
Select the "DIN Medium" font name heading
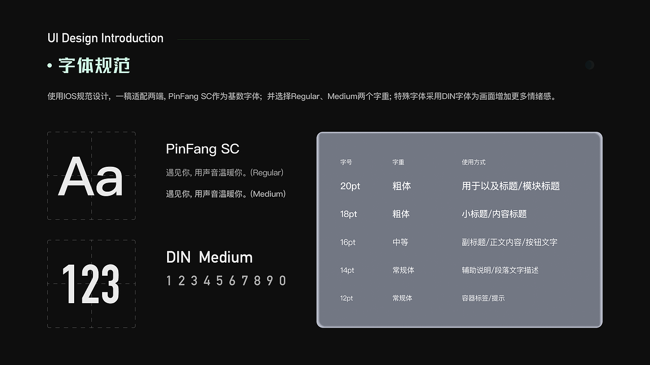[209, 257]
